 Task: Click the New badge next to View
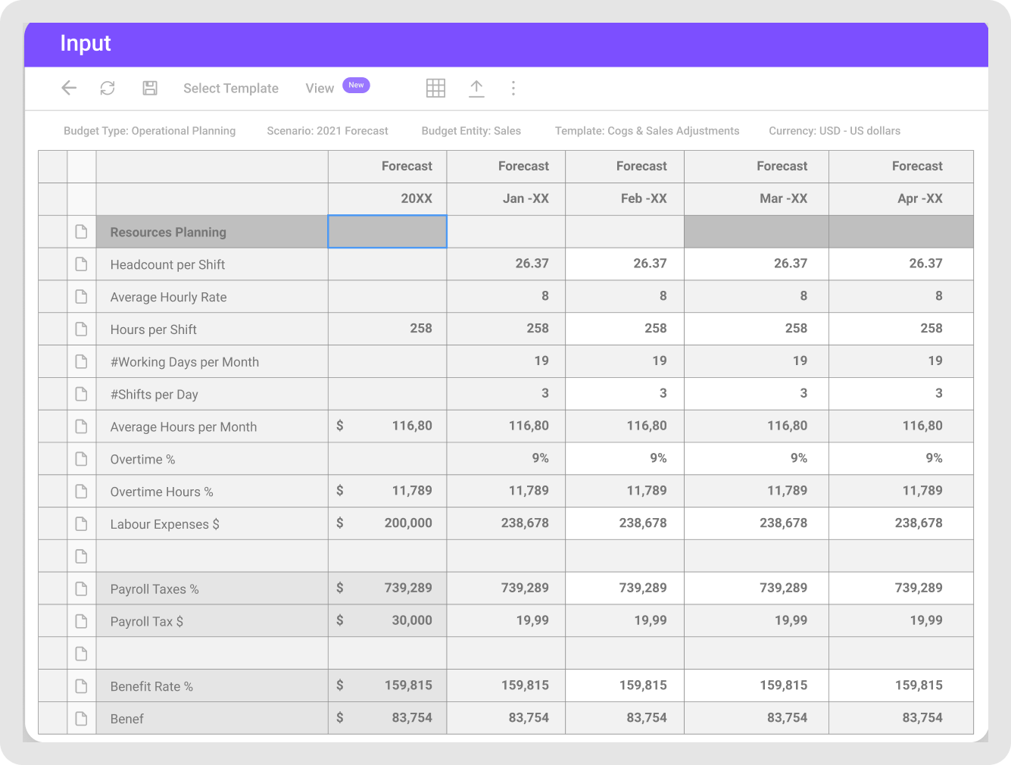(356, 85)
